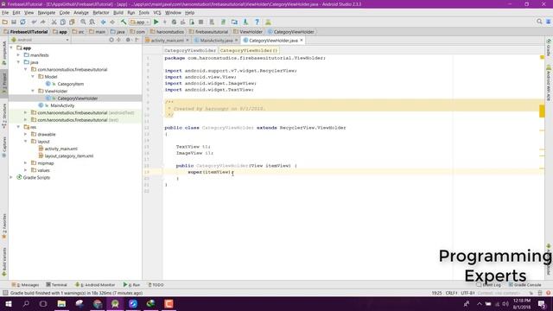Click the UTF-8 encoding status entry
Image resolution: width=553 pixels, height=311 pixels.
pyautogui.click(x=467, y=293)
